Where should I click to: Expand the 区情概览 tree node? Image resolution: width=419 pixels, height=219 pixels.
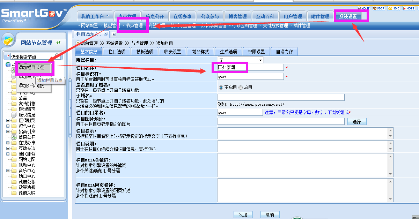click(x=8, y=120)
